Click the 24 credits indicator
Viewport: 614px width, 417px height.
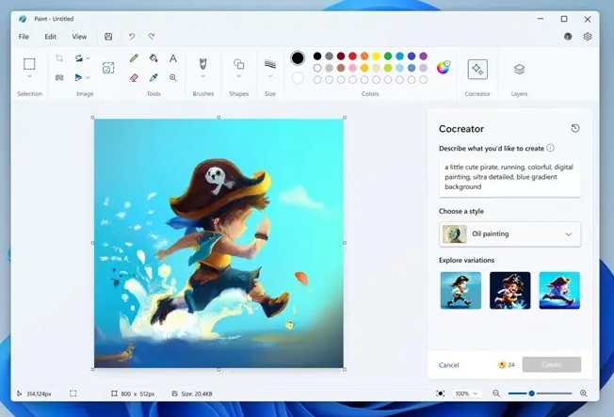coord(507,364)
